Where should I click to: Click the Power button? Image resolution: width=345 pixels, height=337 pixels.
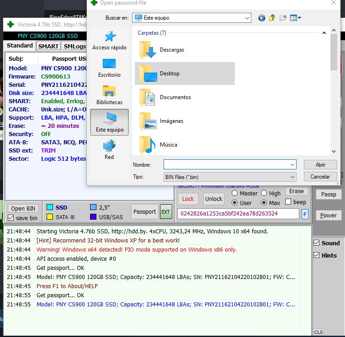coord(329,215)
